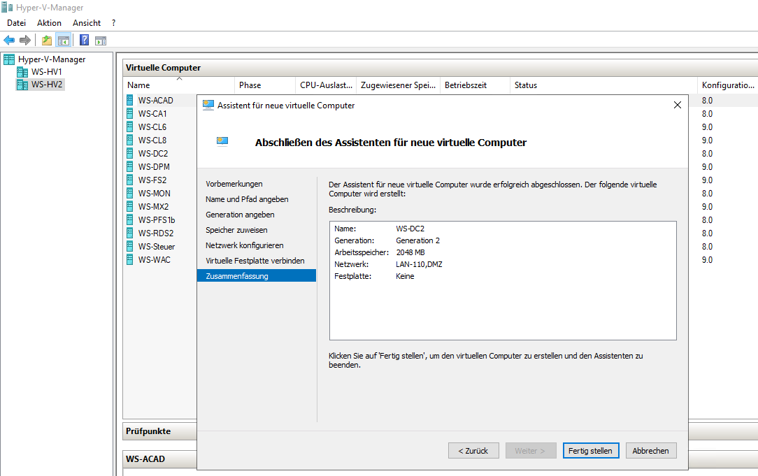Toggle the action pane toolbar icon
758x476 pixels.
click(x=101, y=41)
